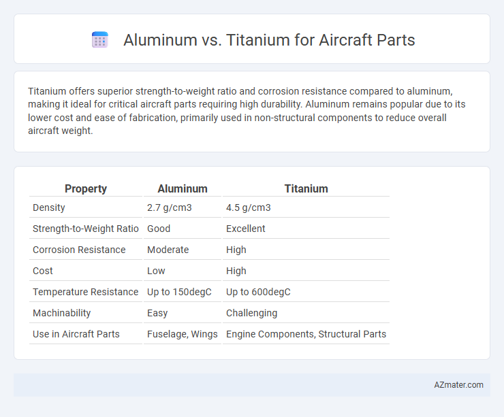Click the 'Strength-to-Weight Ratio' row label
The width and height of the screenshot is (504, 417).
86,229
